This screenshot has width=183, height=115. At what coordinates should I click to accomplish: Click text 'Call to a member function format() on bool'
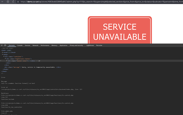(18, 83)
